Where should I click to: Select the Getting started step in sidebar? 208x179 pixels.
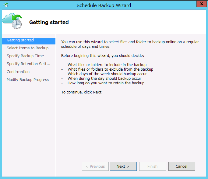click(x=20, y=40)
